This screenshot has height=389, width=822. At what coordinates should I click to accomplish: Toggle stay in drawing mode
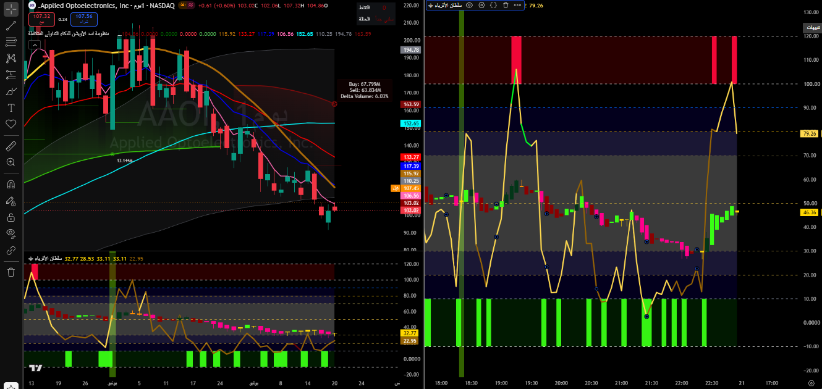click(x=11, y=201)
